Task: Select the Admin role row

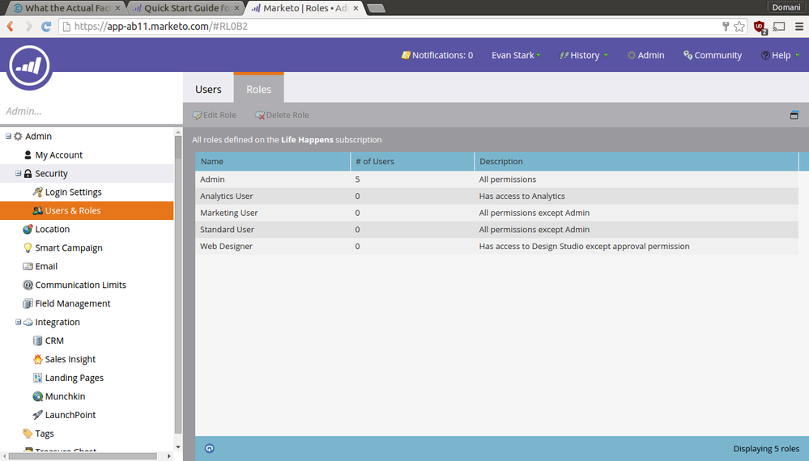Action: (496, 180)
